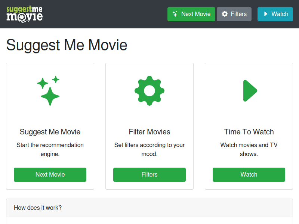The image size is (299, 224).
Task: Click the sparkles icon above Suggest Me Movie
Action: pyautogui.click(x=50, y=90)
